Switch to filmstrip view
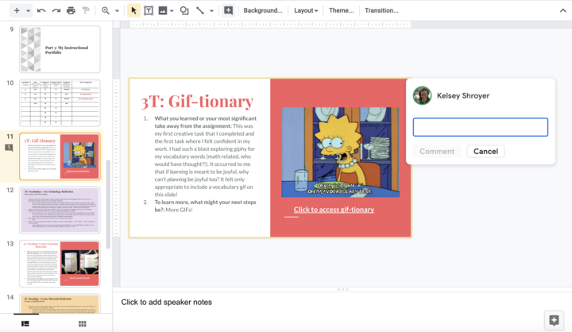 (25, 323)
